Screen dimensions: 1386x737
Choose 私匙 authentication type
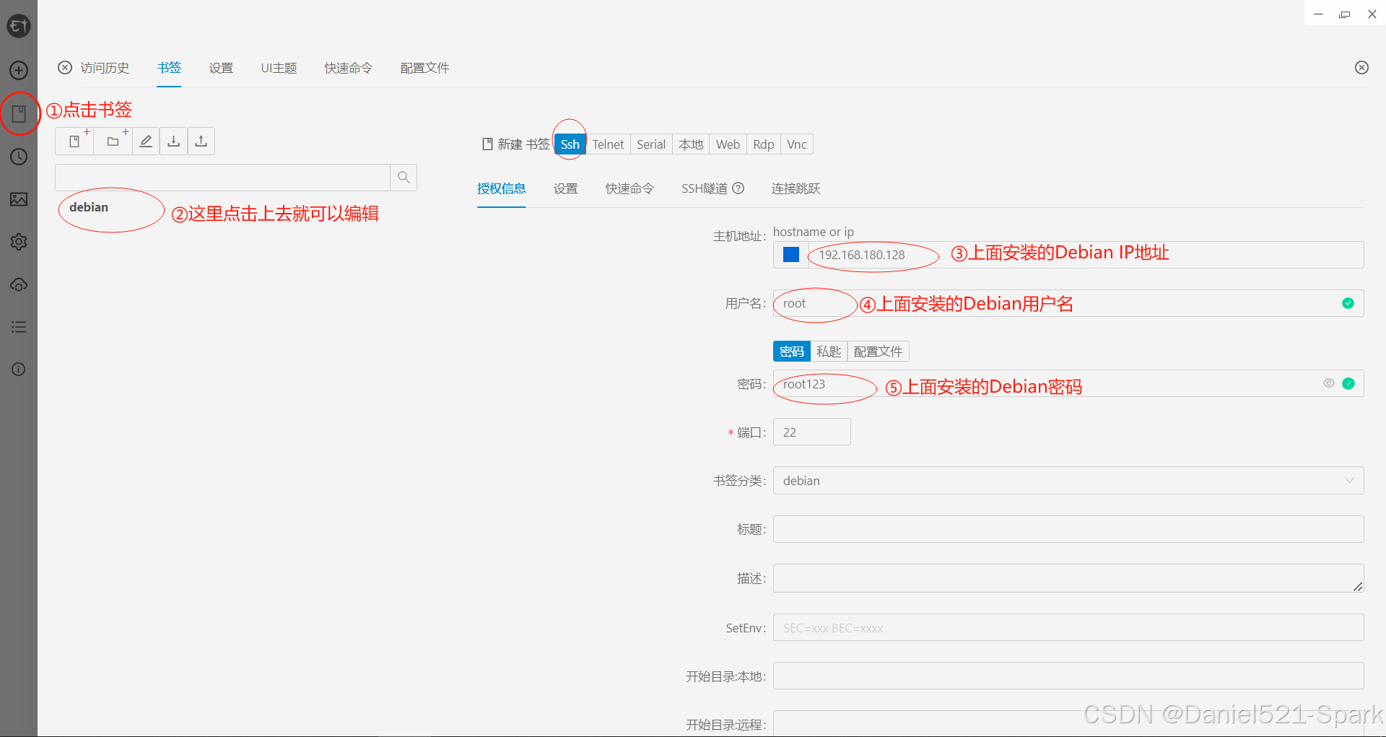[829, 352]
